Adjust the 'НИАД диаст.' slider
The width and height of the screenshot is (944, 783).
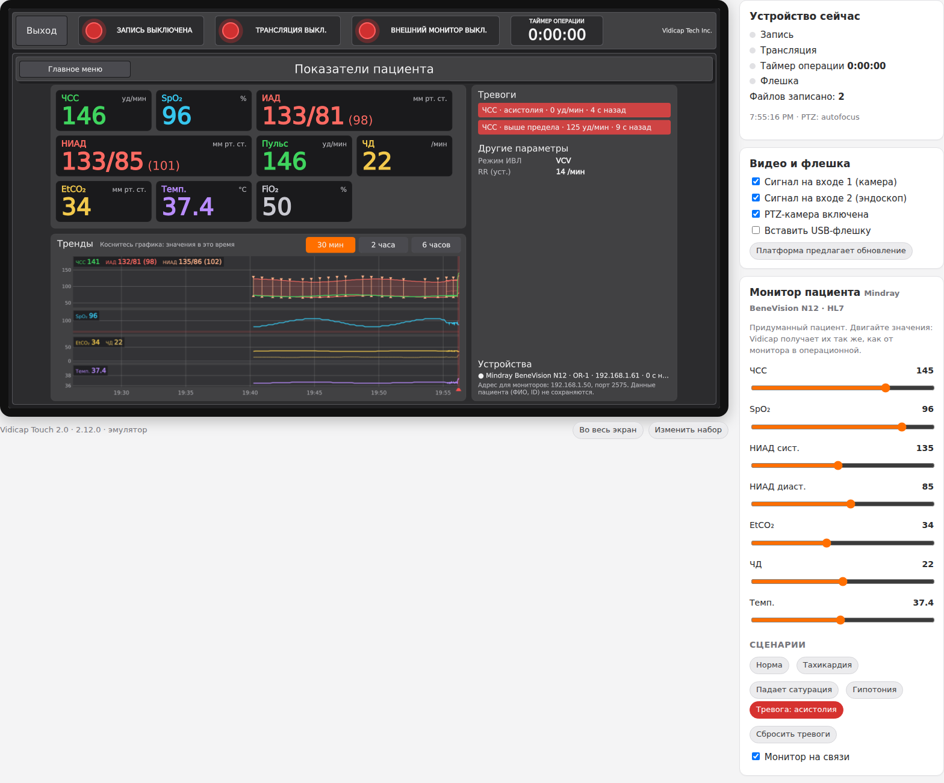tap(843, 504)
